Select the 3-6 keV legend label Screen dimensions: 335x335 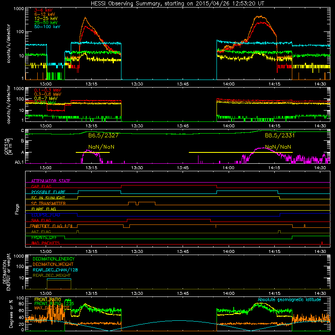tap(43, 10)
